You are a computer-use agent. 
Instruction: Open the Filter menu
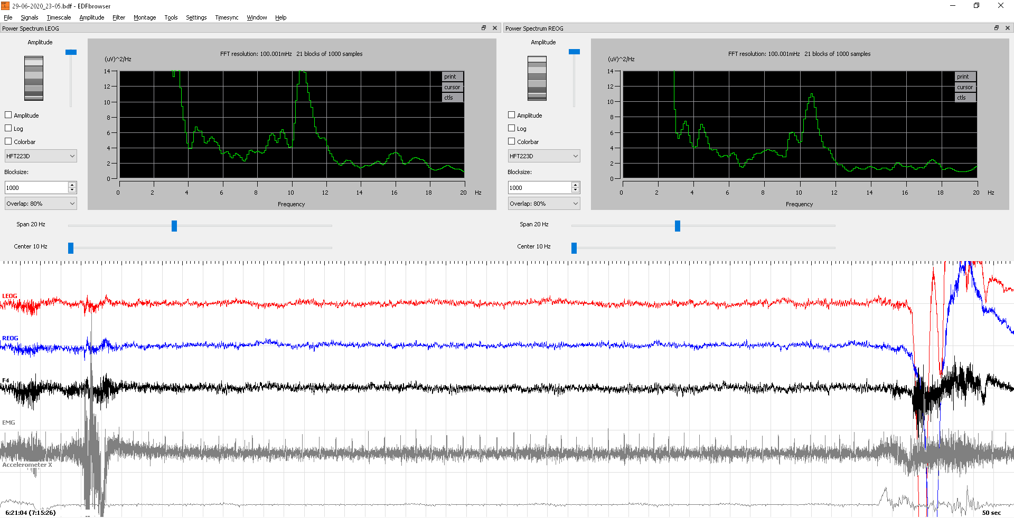coord(119,17)
